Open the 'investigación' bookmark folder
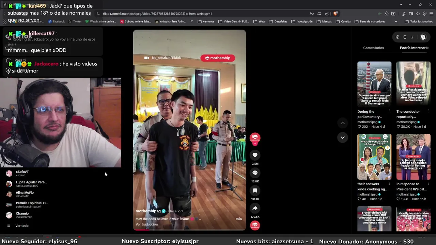Viewport: 436px width, 245px height. pyautogui.click(x=301, y=21)
